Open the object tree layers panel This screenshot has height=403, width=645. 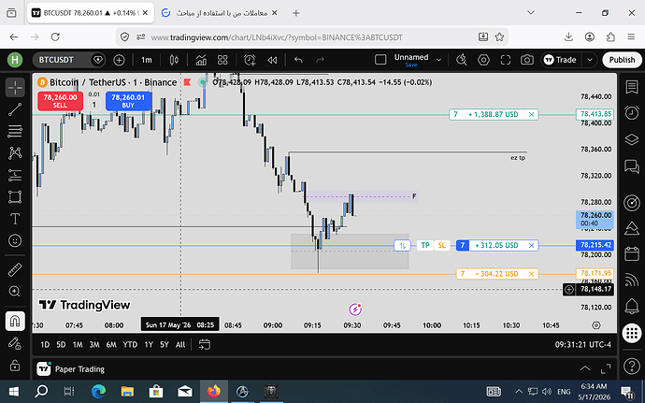(631, 139)
